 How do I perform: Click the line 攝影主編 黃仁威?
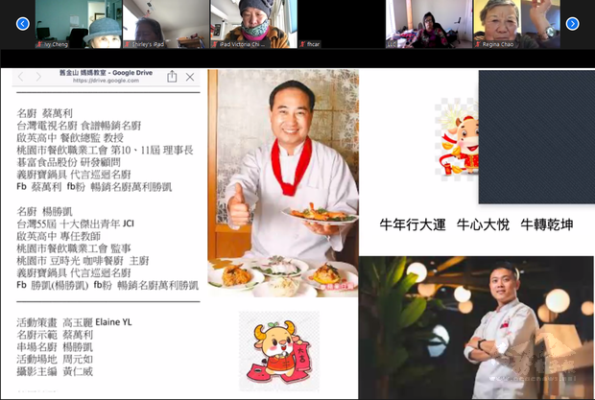pos(55,371)
